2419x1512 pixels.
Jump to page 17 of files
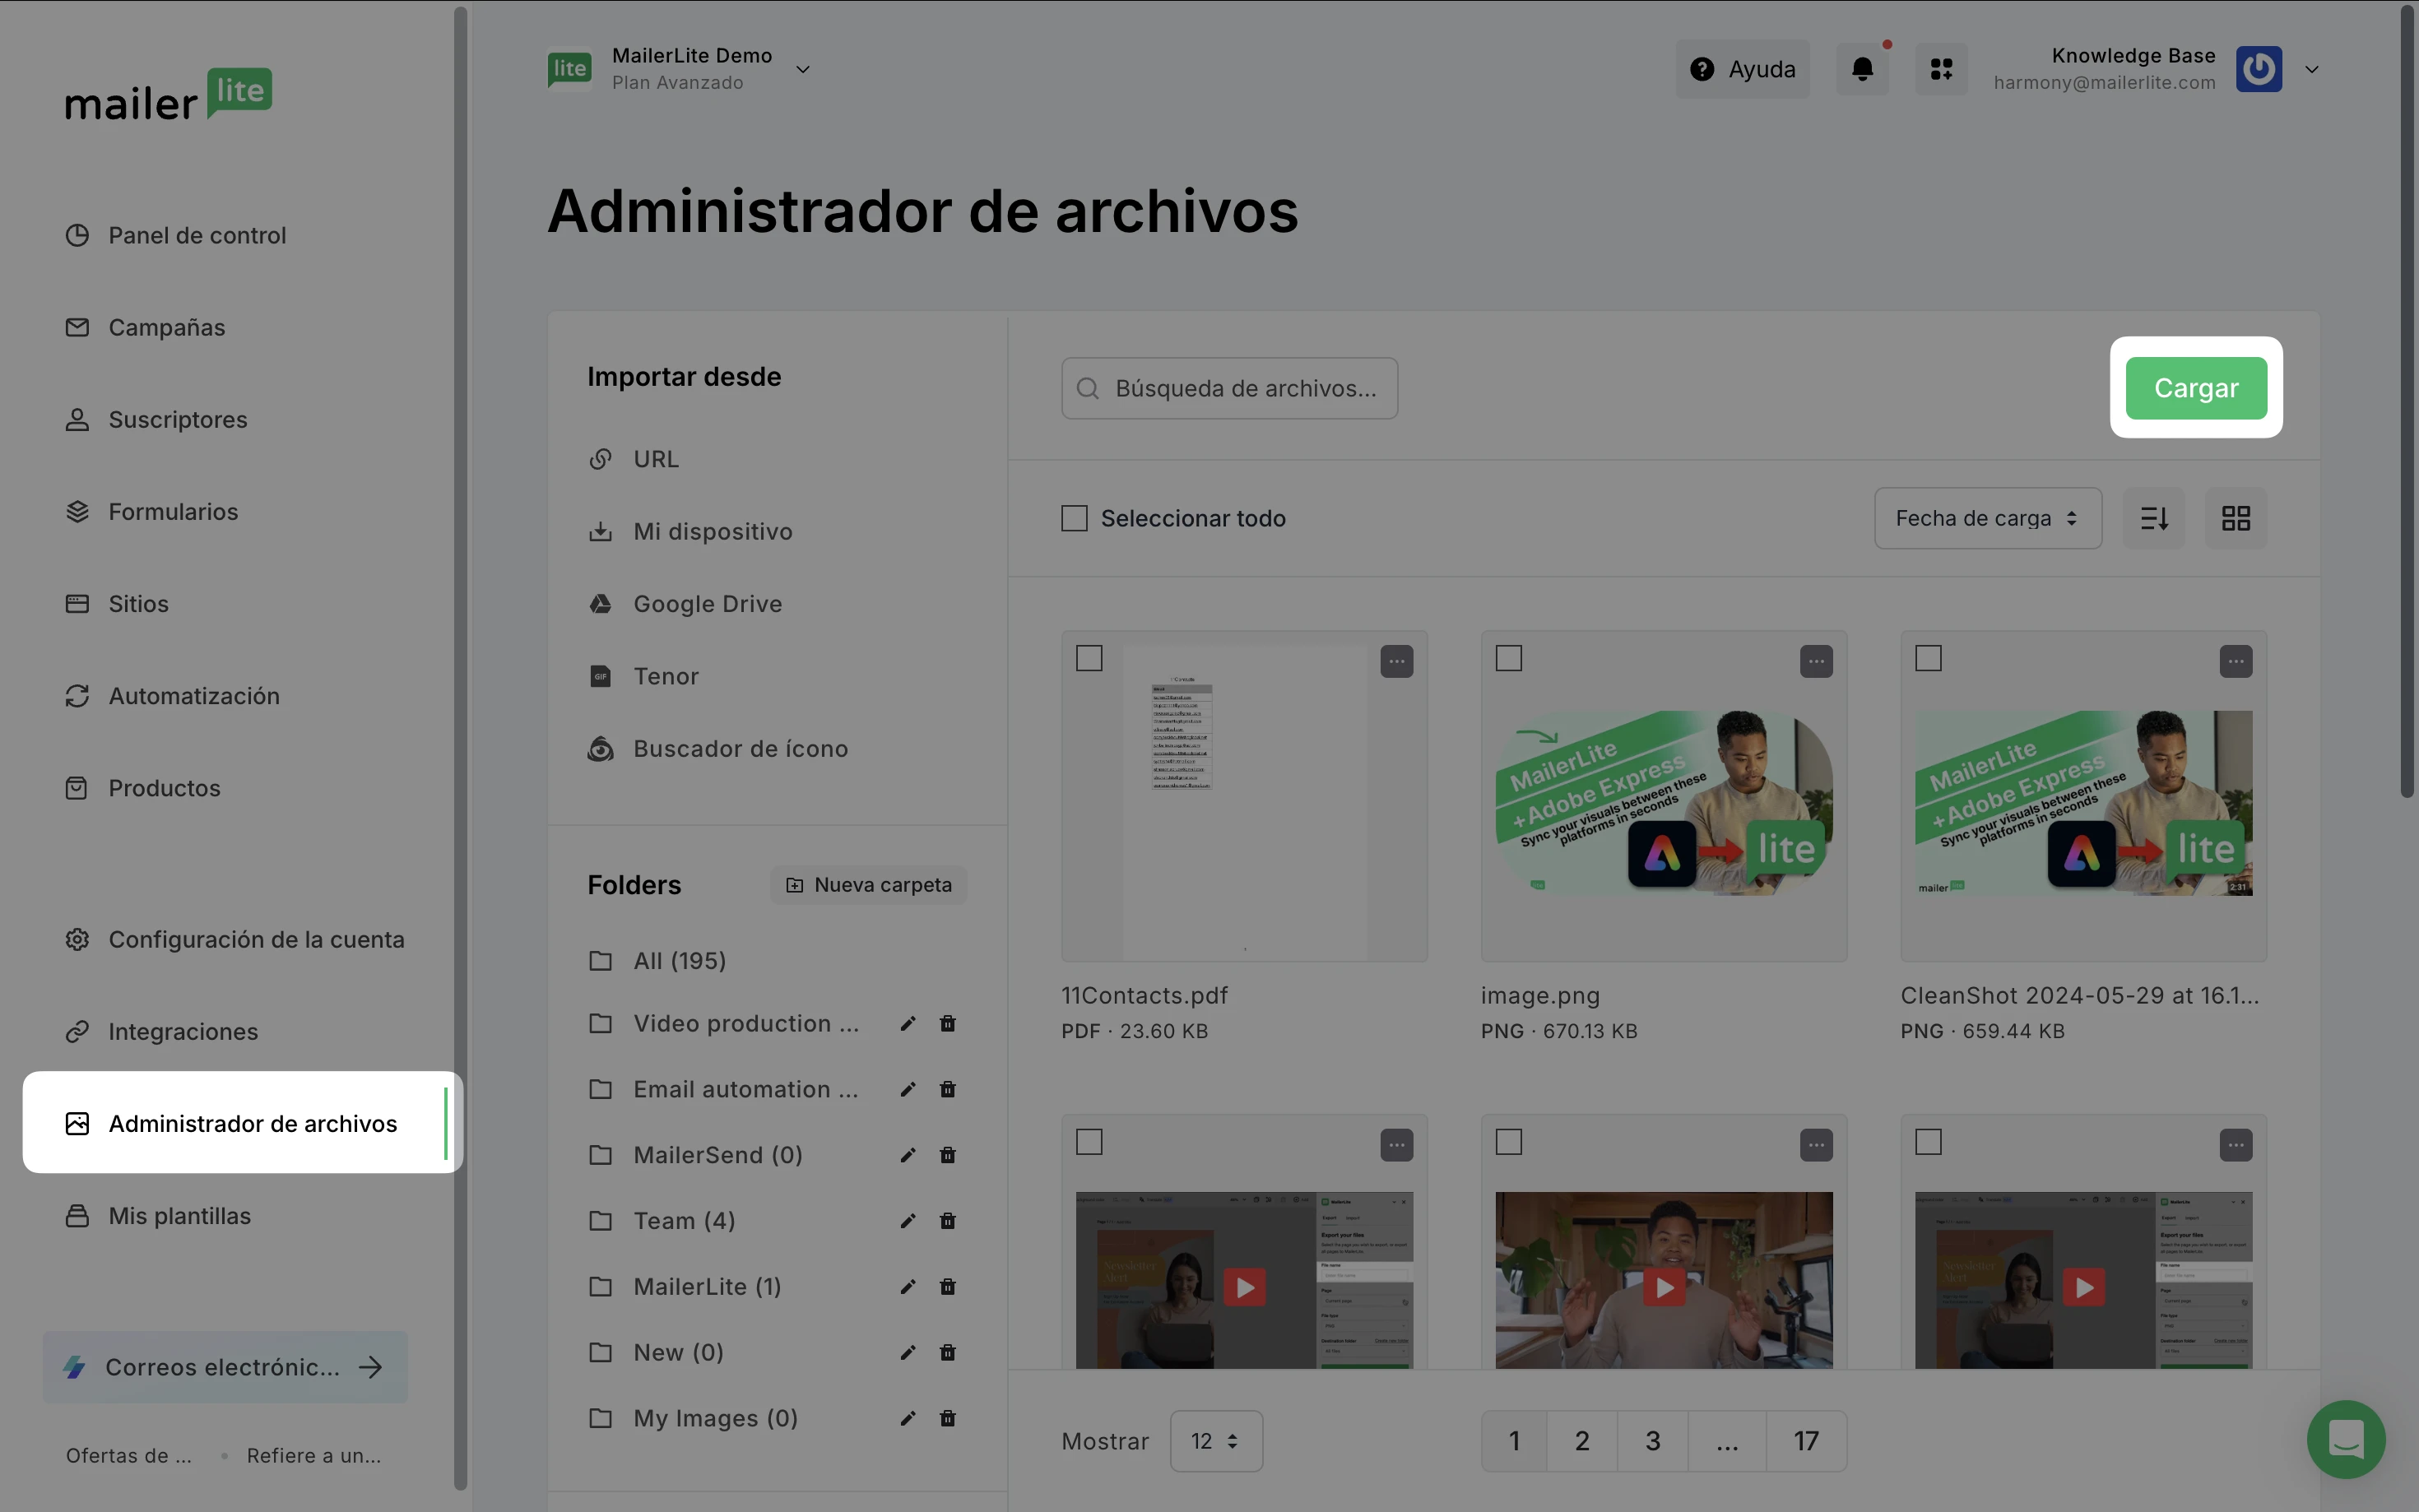click(x=1805, y=1441)
